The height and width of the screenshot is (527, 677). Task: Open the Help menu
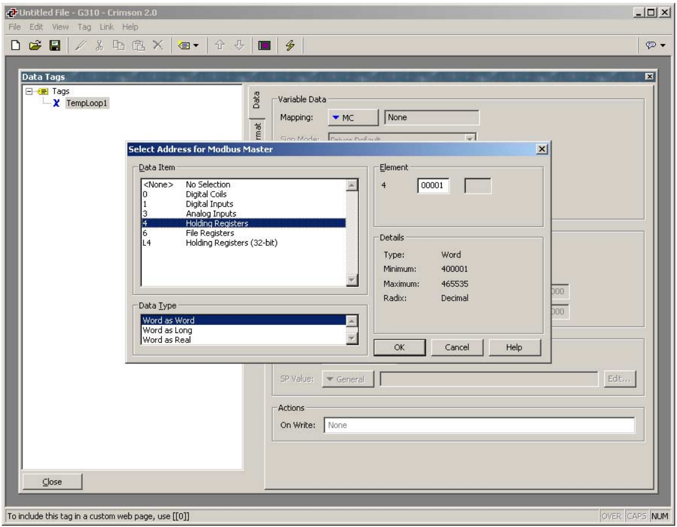tap(130, 27)
